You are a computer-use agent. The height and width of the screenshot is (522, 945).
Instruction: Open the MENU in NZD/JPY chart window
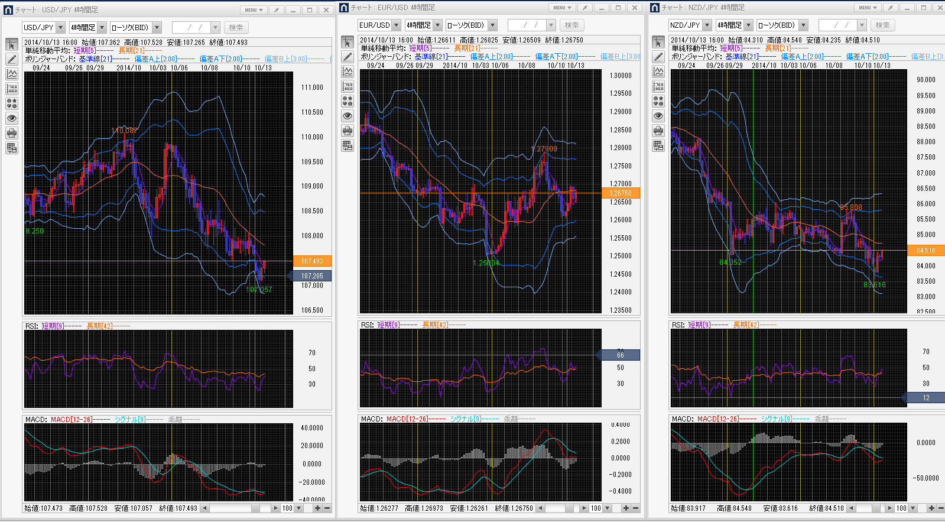868,8
